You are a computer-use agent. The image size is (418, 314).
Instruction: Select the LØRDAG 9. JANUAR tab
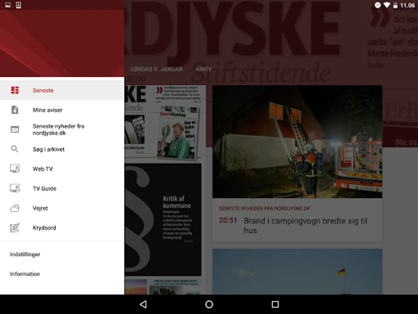(x=156, y=69)
